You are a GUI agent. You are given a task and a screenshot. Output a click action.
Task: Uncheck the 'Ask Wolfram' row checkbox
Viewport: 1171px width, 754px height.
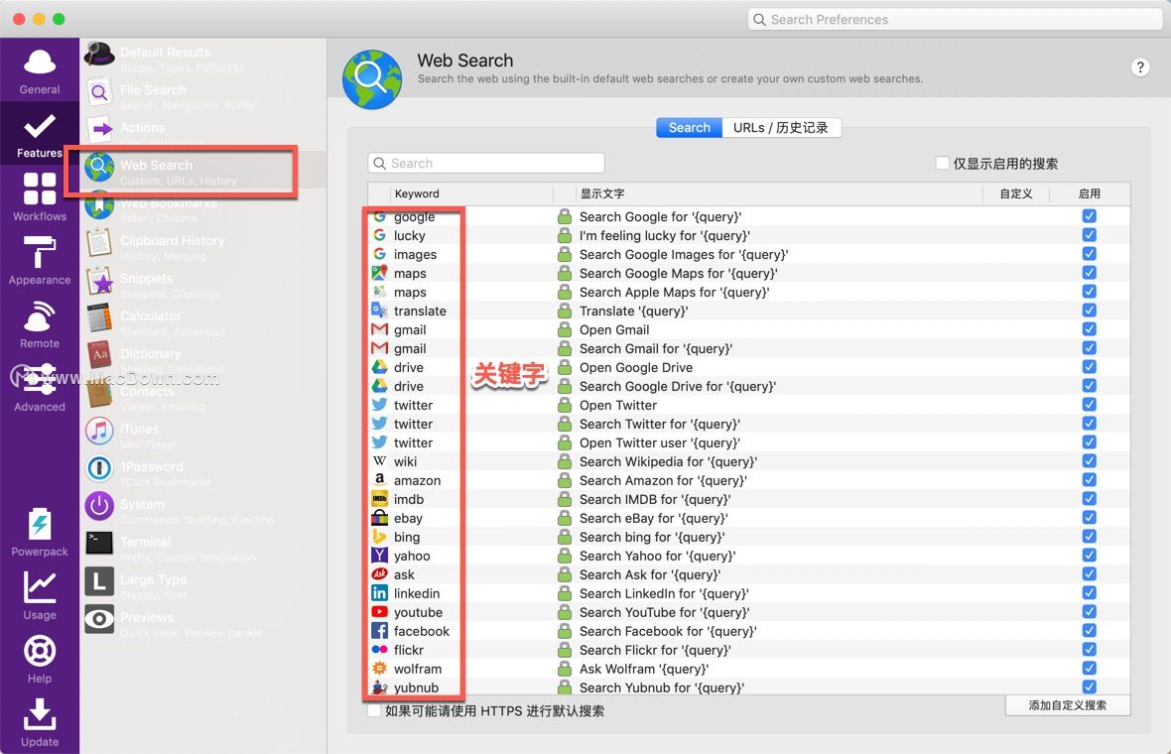click(x=1089, y=669)
